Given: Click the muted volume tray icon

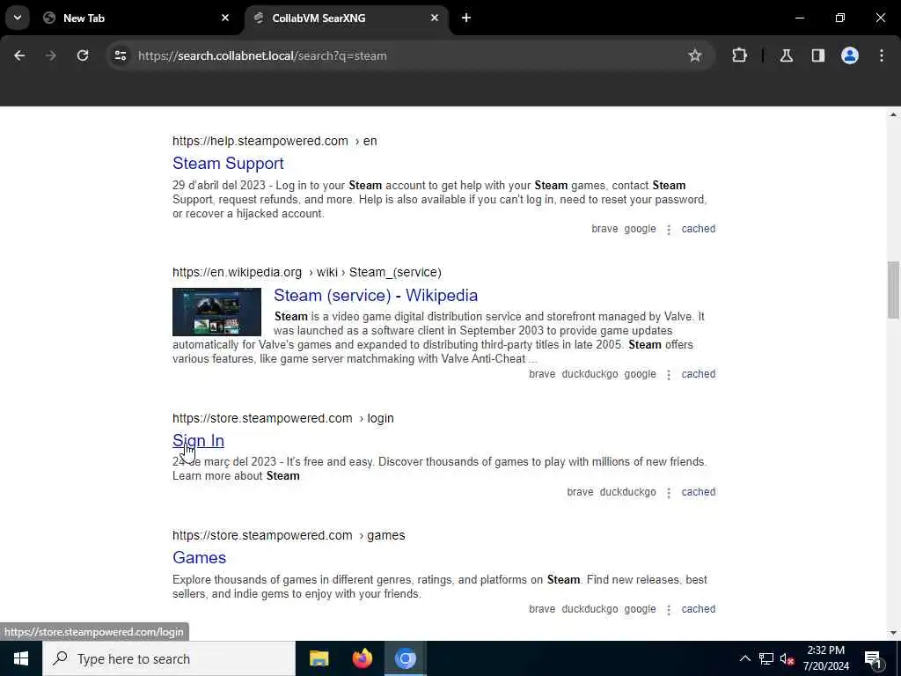Looking at the screenshot, I should coord(787,658).
